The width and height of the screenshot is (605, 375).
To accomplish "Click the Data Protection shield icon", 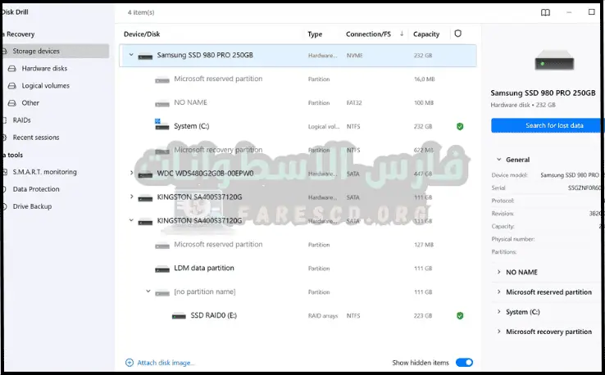I will point(5,189).
